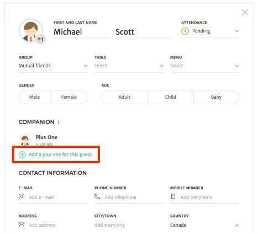Screen dimensions: 258x234
Task: Choose Adult age option
Action: (x=124, y=97)
